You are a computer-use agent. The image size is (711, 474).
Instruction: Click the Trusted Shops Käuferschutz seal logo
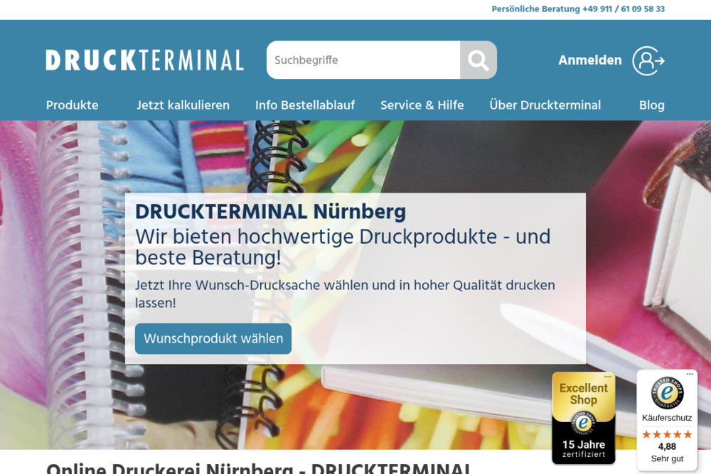pos(667,393)
